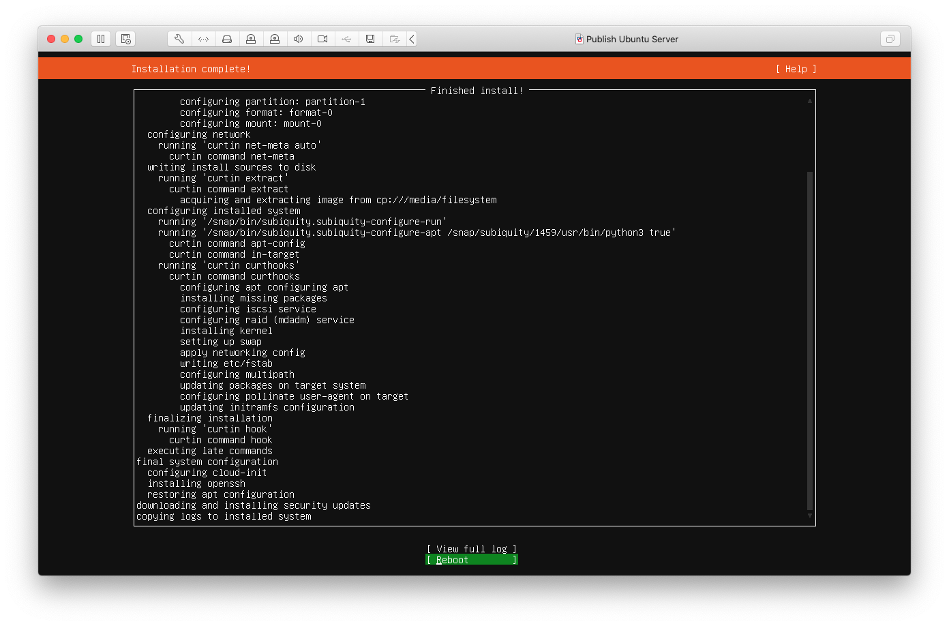Click the 'configuring network' log line
The width and height of the screenshot is (949, 626).
[199, 134]
